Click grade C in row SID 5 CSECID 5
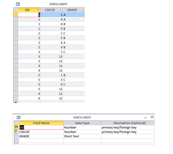The height and width of the screenshot is (154, 173). [74, 80]
